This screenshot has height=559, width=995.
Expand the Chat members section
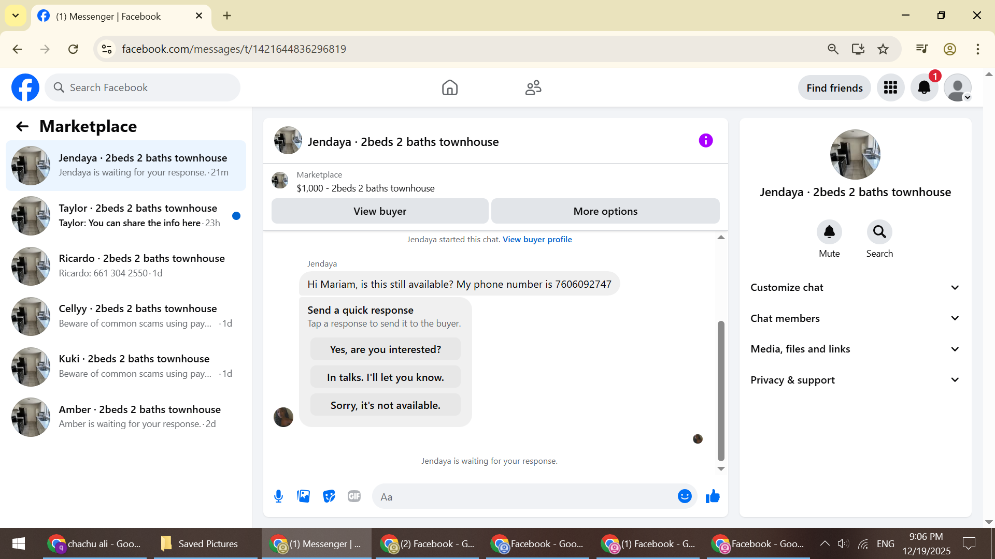[855, 318]
